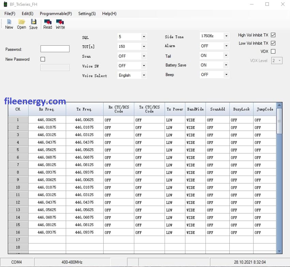Open the Alarm dropdown
This screenshot has width=290, height=267.
point(214,46)
